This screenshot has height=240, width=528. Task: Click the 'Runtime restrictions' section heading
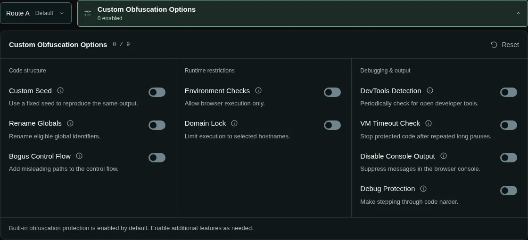(209, 71)
